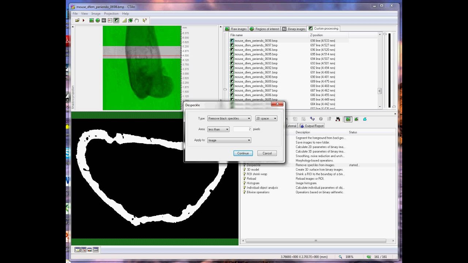Select regions of interest toolbar icon

tap(98, 20)
